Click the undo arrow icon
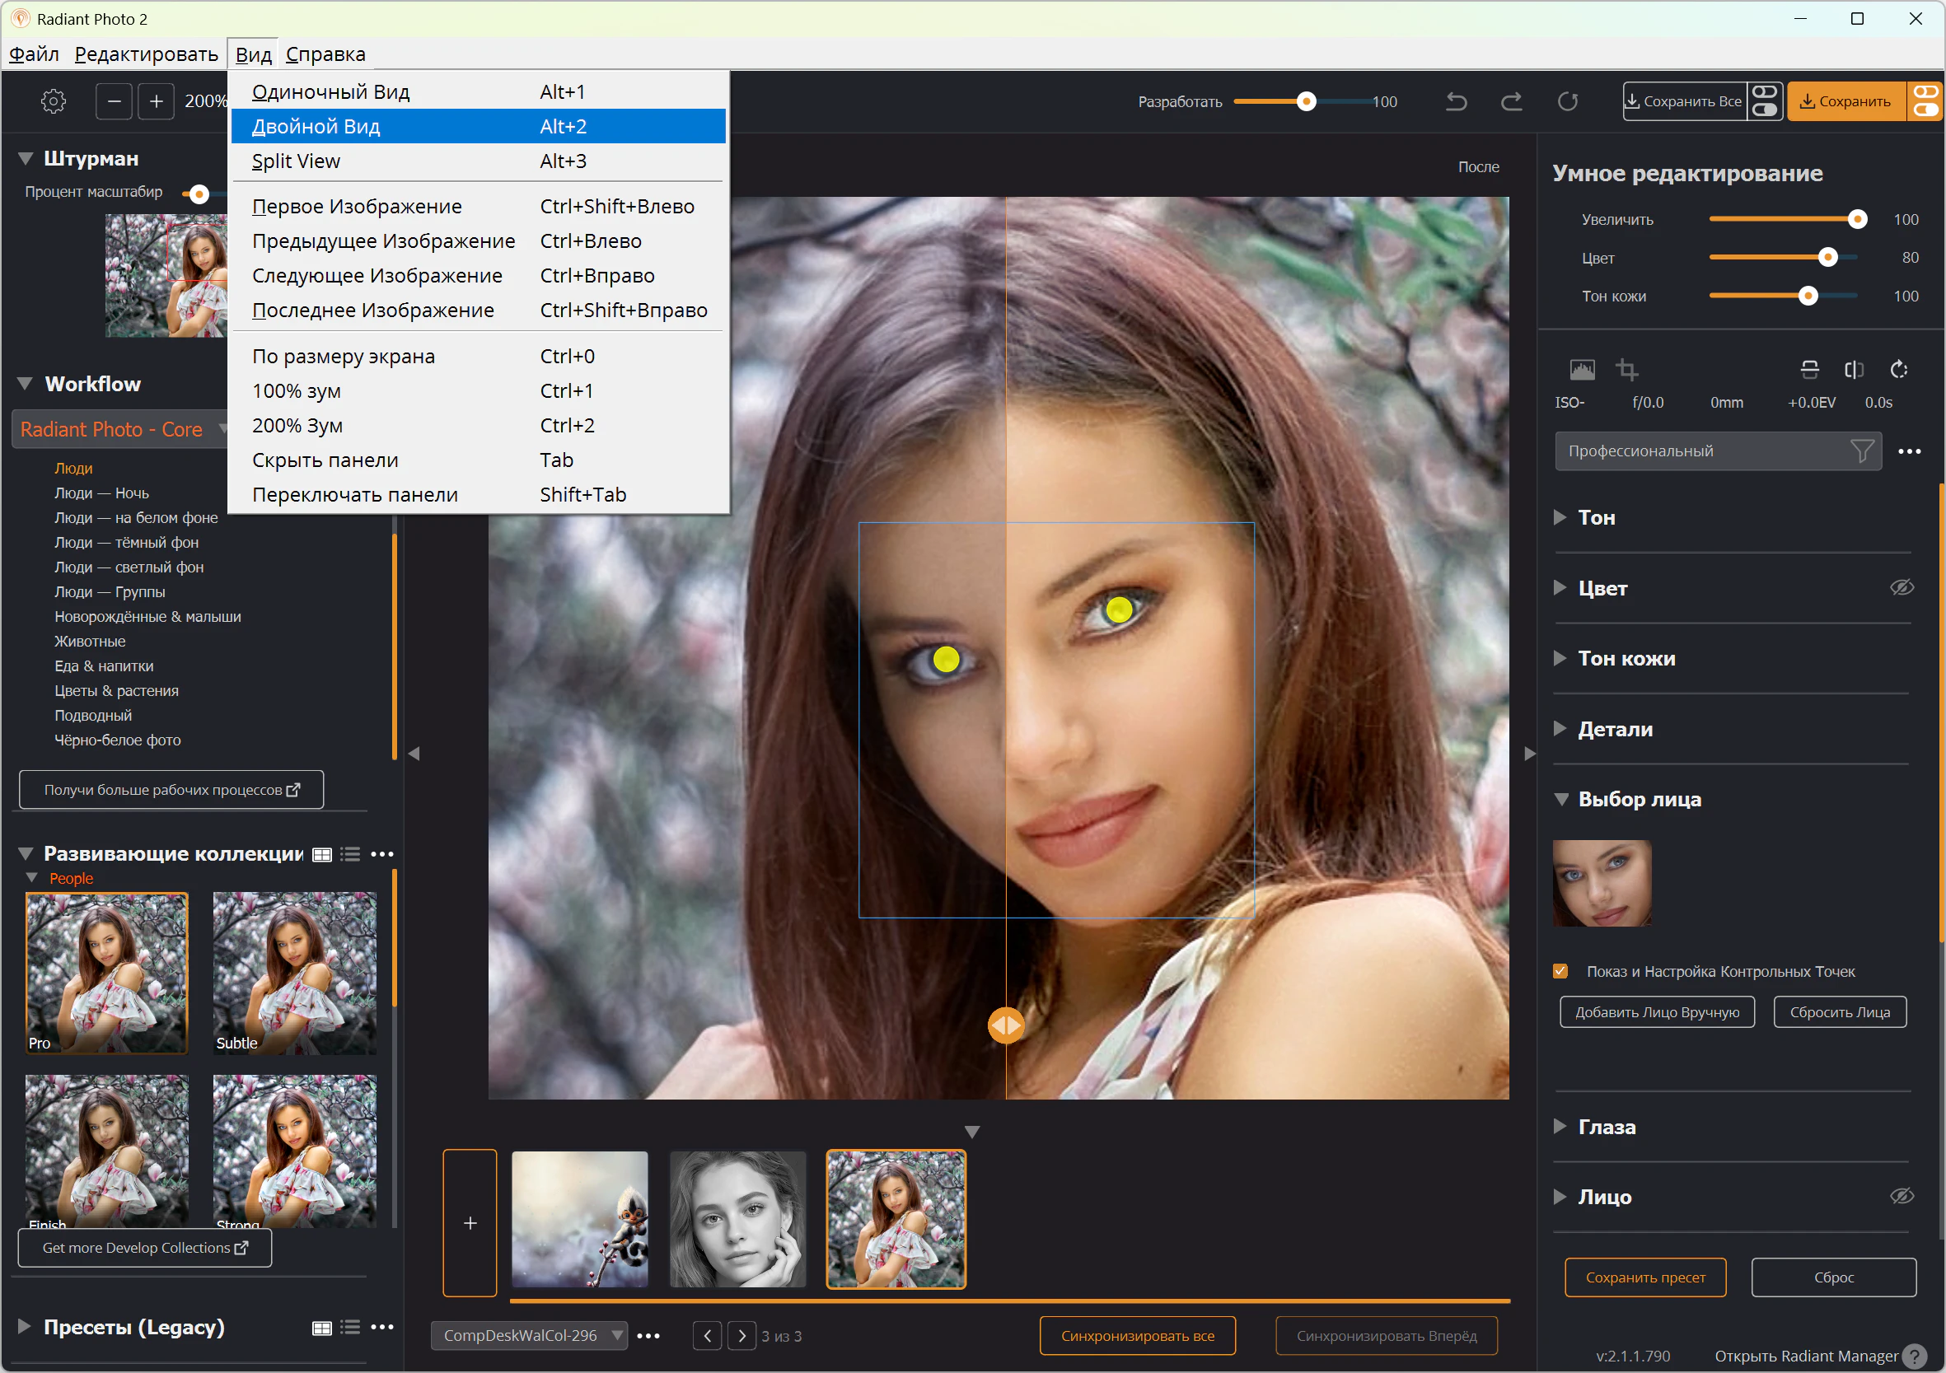 point(1456,101)
